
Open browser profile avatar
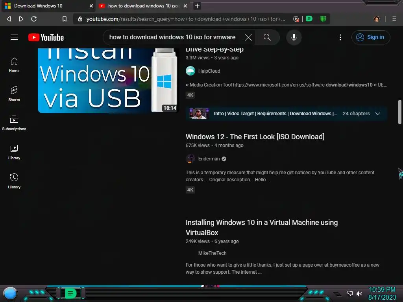(377, 19)
